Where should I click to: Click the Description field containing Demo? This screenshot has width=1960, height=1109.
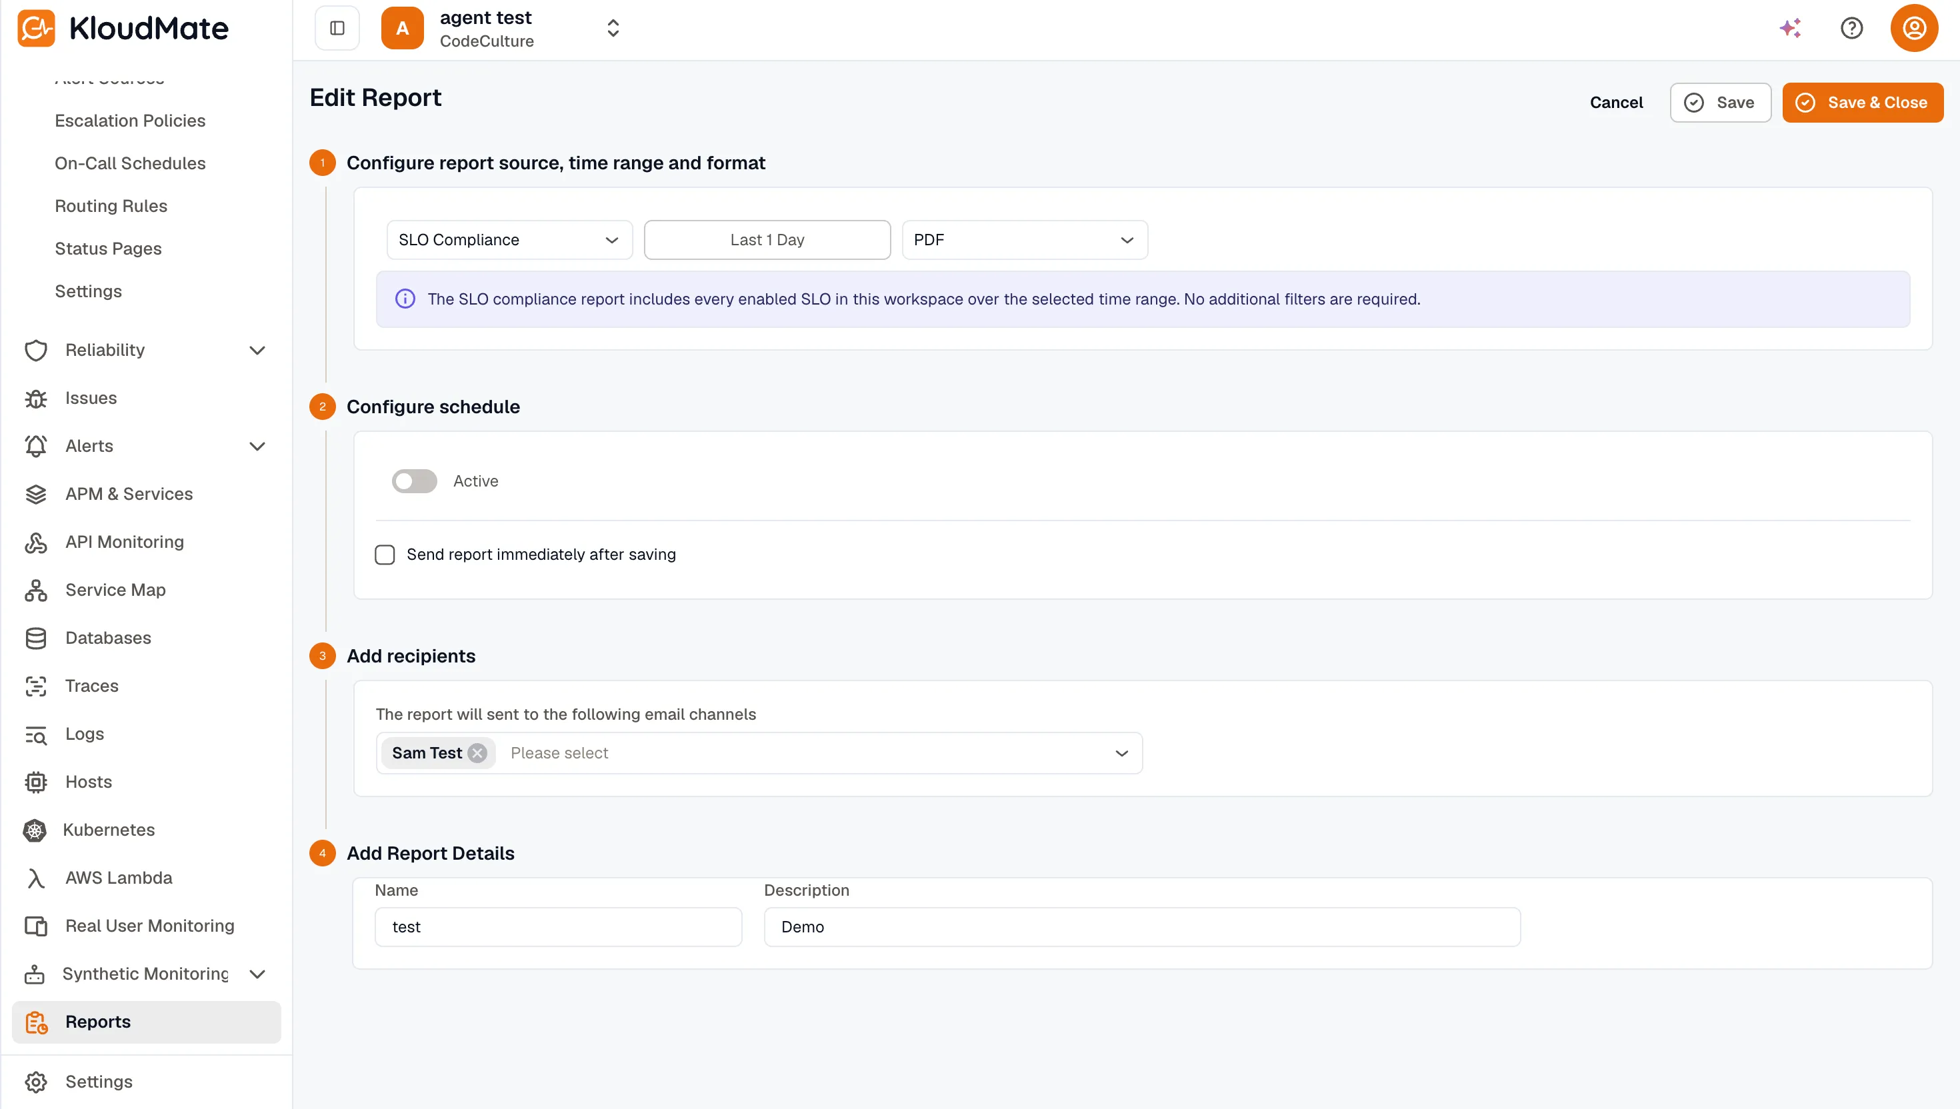tap(1142, 927)
